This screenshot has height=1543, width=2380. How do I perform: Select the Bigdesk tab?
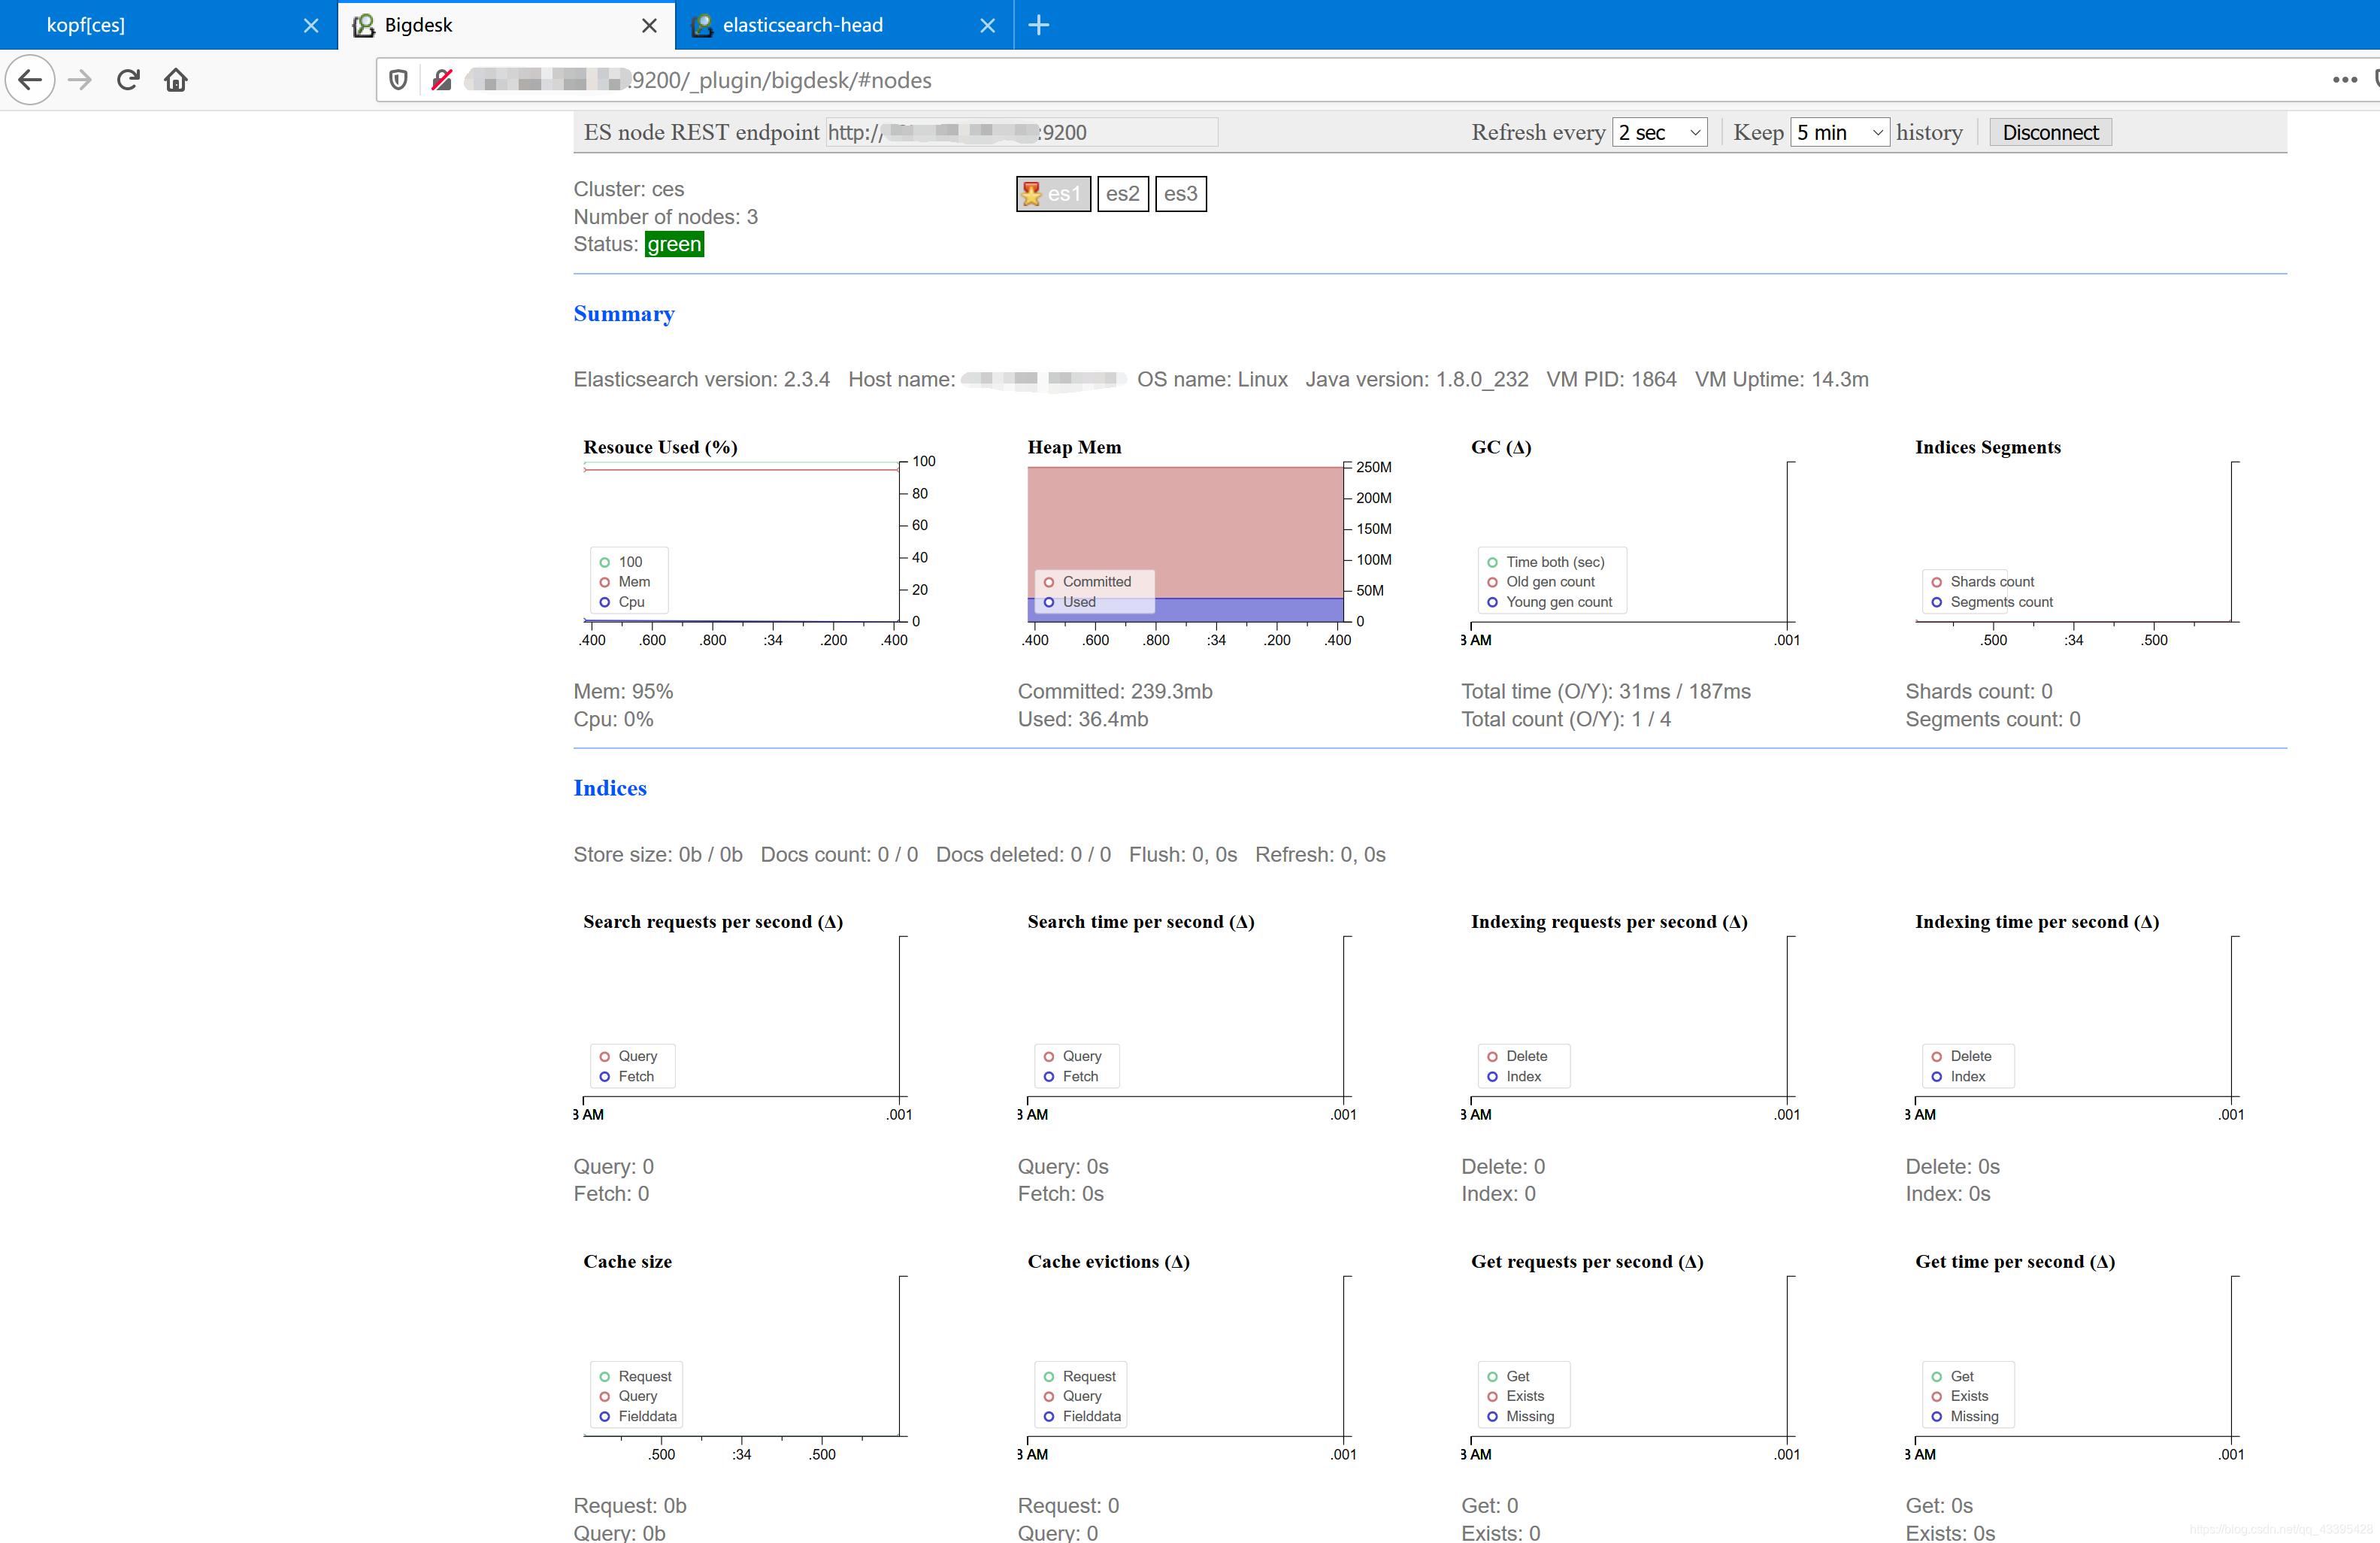(507, 25)
